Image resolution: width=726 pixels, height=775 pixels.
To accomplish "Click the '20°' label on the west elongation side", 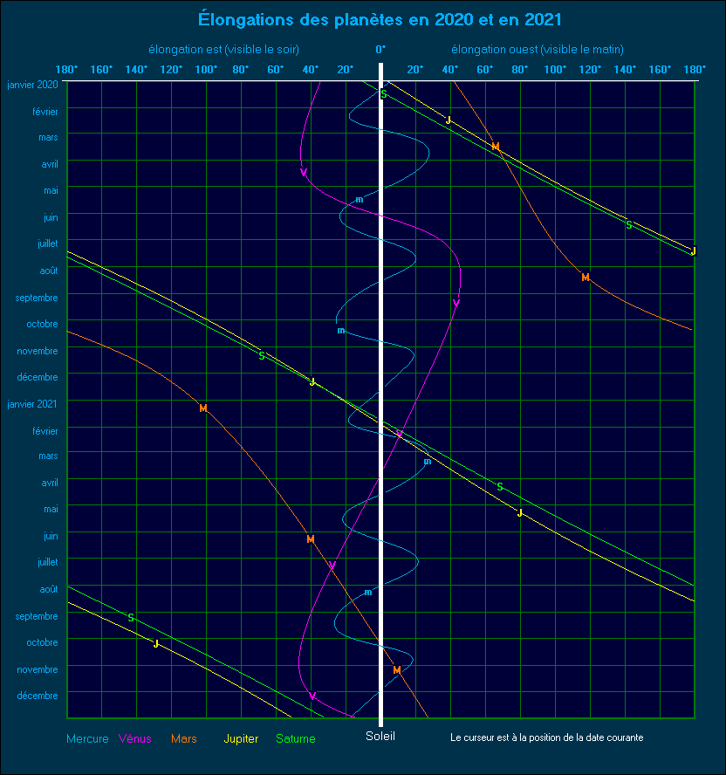I will (415, 69).
